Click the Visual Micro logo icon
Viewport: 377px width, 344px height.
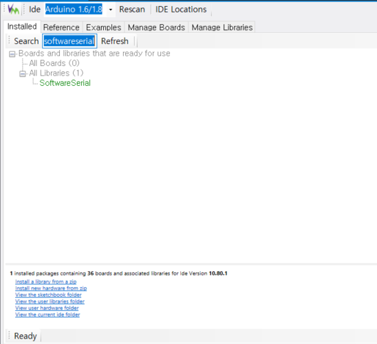13,10
